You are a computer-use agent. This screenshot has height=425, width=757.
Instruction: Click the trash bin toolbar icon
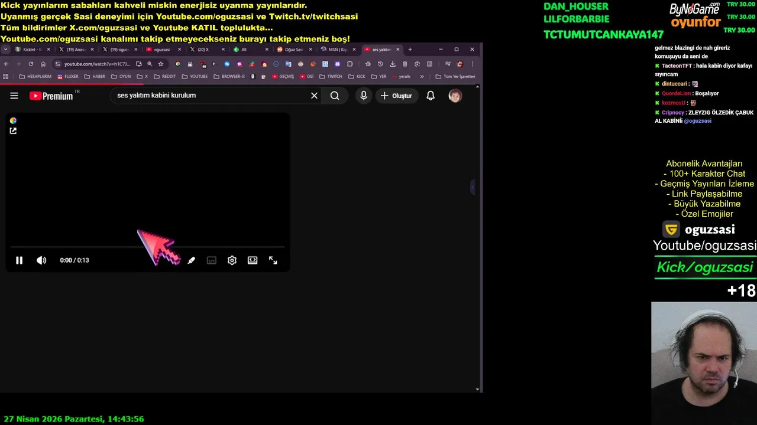tap(405, 64)
